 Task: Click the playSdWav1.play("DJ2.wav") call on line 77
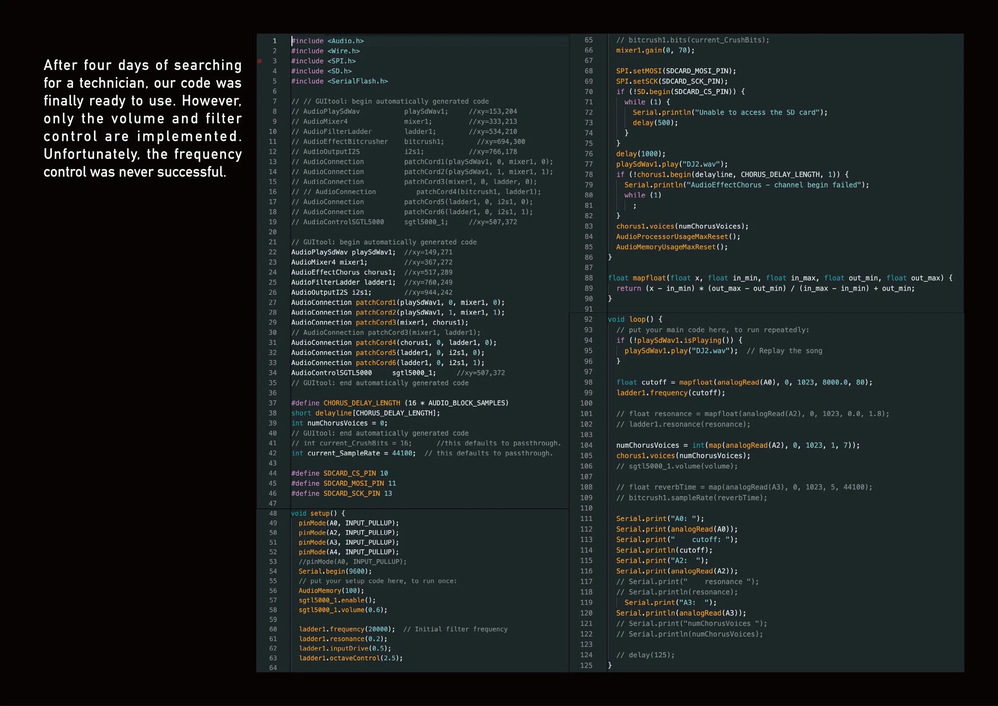(x=671, y=165)
